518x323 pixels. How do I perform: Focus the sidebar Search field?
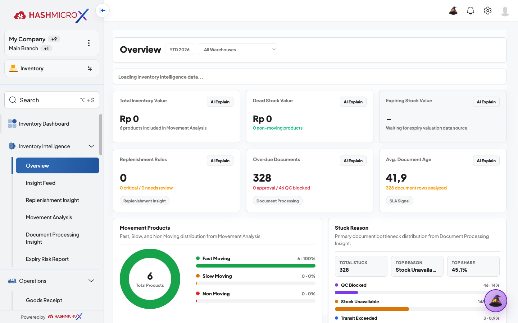pos(52,100)
